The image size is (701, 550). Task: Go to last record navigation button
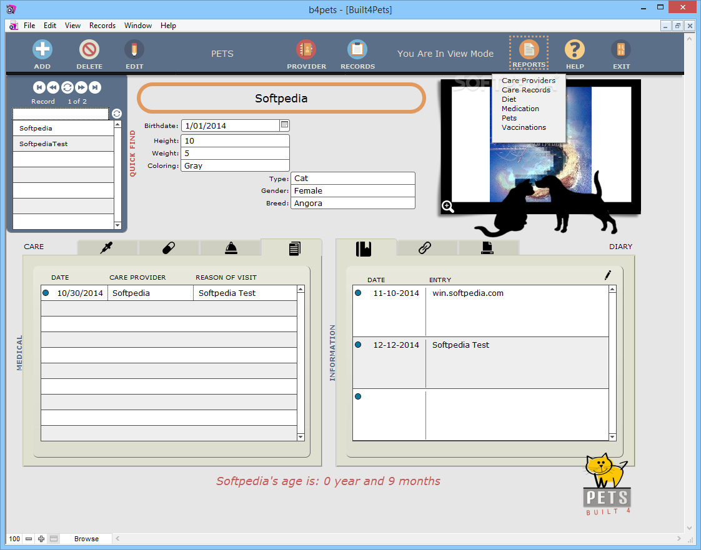[95, 87]
